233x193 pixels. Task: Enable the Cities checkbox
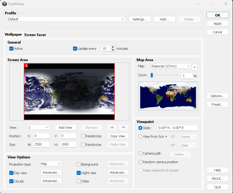[x=79, y=181]
